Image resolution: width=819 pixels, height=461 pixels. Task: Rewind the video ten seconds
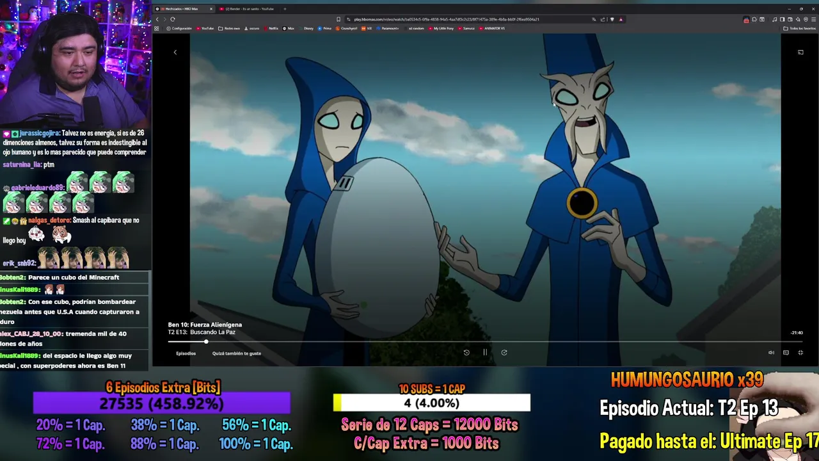(x=466, y=352)
